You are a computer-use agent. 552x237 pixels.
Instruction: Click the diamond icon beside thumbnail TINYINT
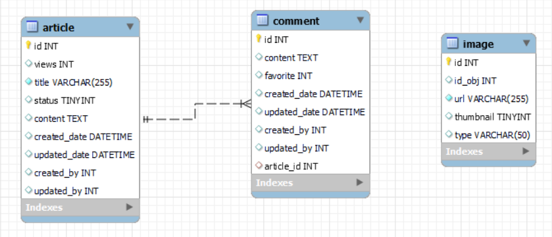click(x=449, y=117)
